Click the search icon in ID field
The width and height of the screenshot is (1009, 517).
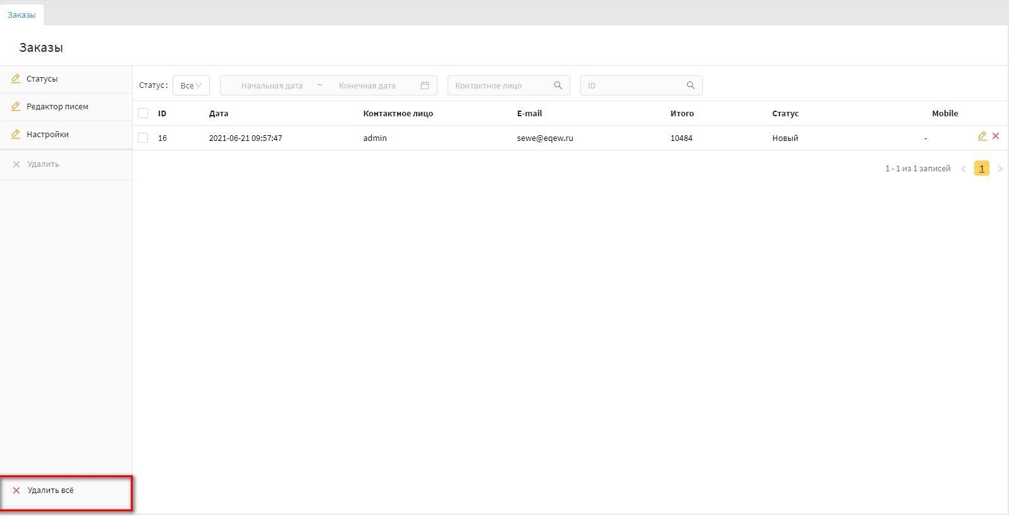[691, 86]
